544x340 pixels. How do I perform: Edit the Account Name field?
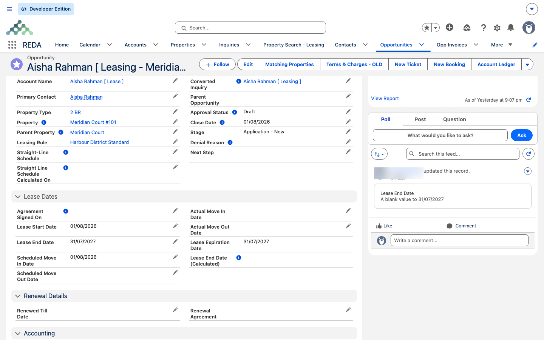tap(175, 81)
